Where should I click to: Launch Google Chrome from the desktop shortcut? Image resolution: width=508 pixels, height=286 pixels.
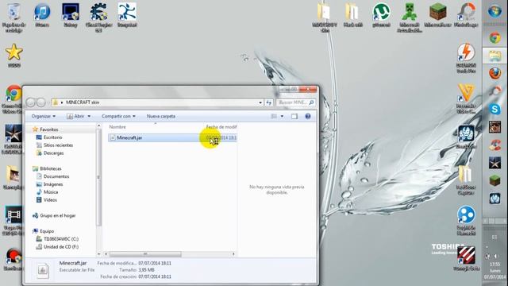13,99
